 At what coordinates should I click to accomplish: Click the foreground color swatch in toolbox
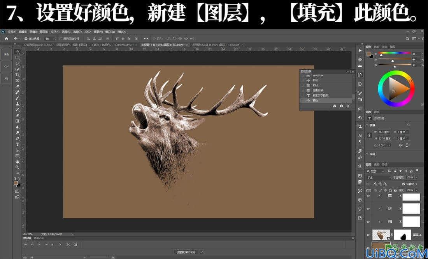16,183
